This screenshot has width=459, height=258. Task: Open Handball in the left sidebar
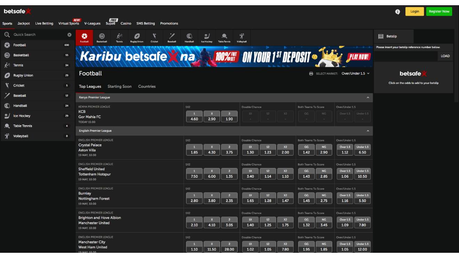point(37,106)
